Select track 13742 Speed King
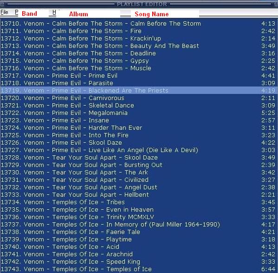Viewport: 278px width, 273px height. (x=139, y=262)
